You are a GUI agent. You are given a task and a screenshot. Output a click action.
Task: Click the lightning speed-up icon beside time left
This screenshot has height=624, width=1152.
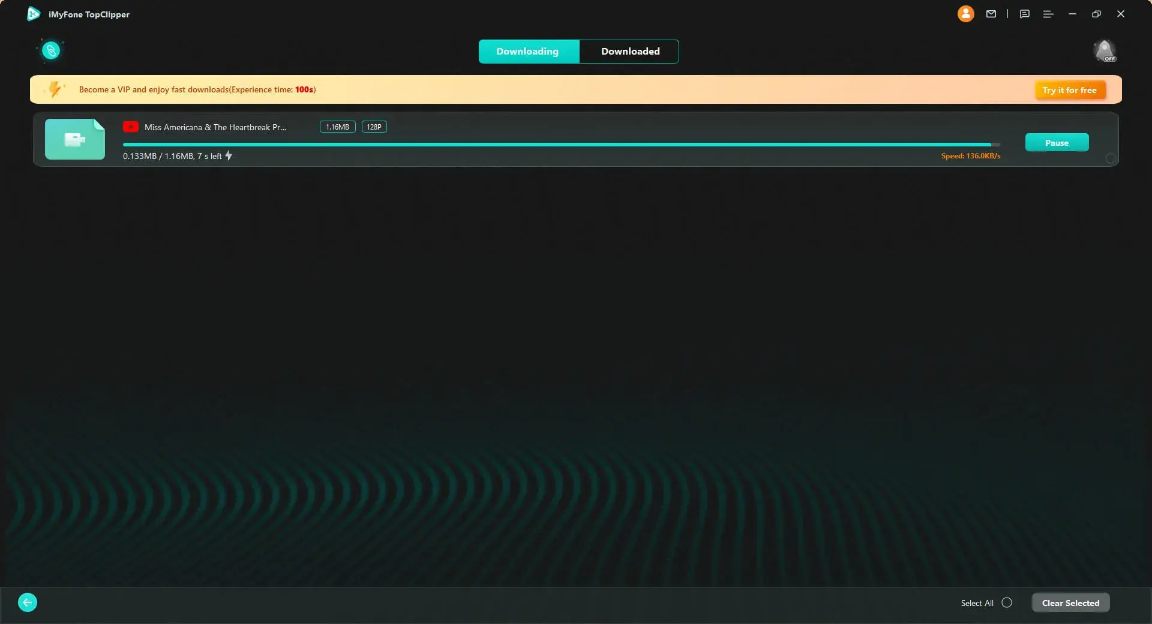click(x=229, y=156)
